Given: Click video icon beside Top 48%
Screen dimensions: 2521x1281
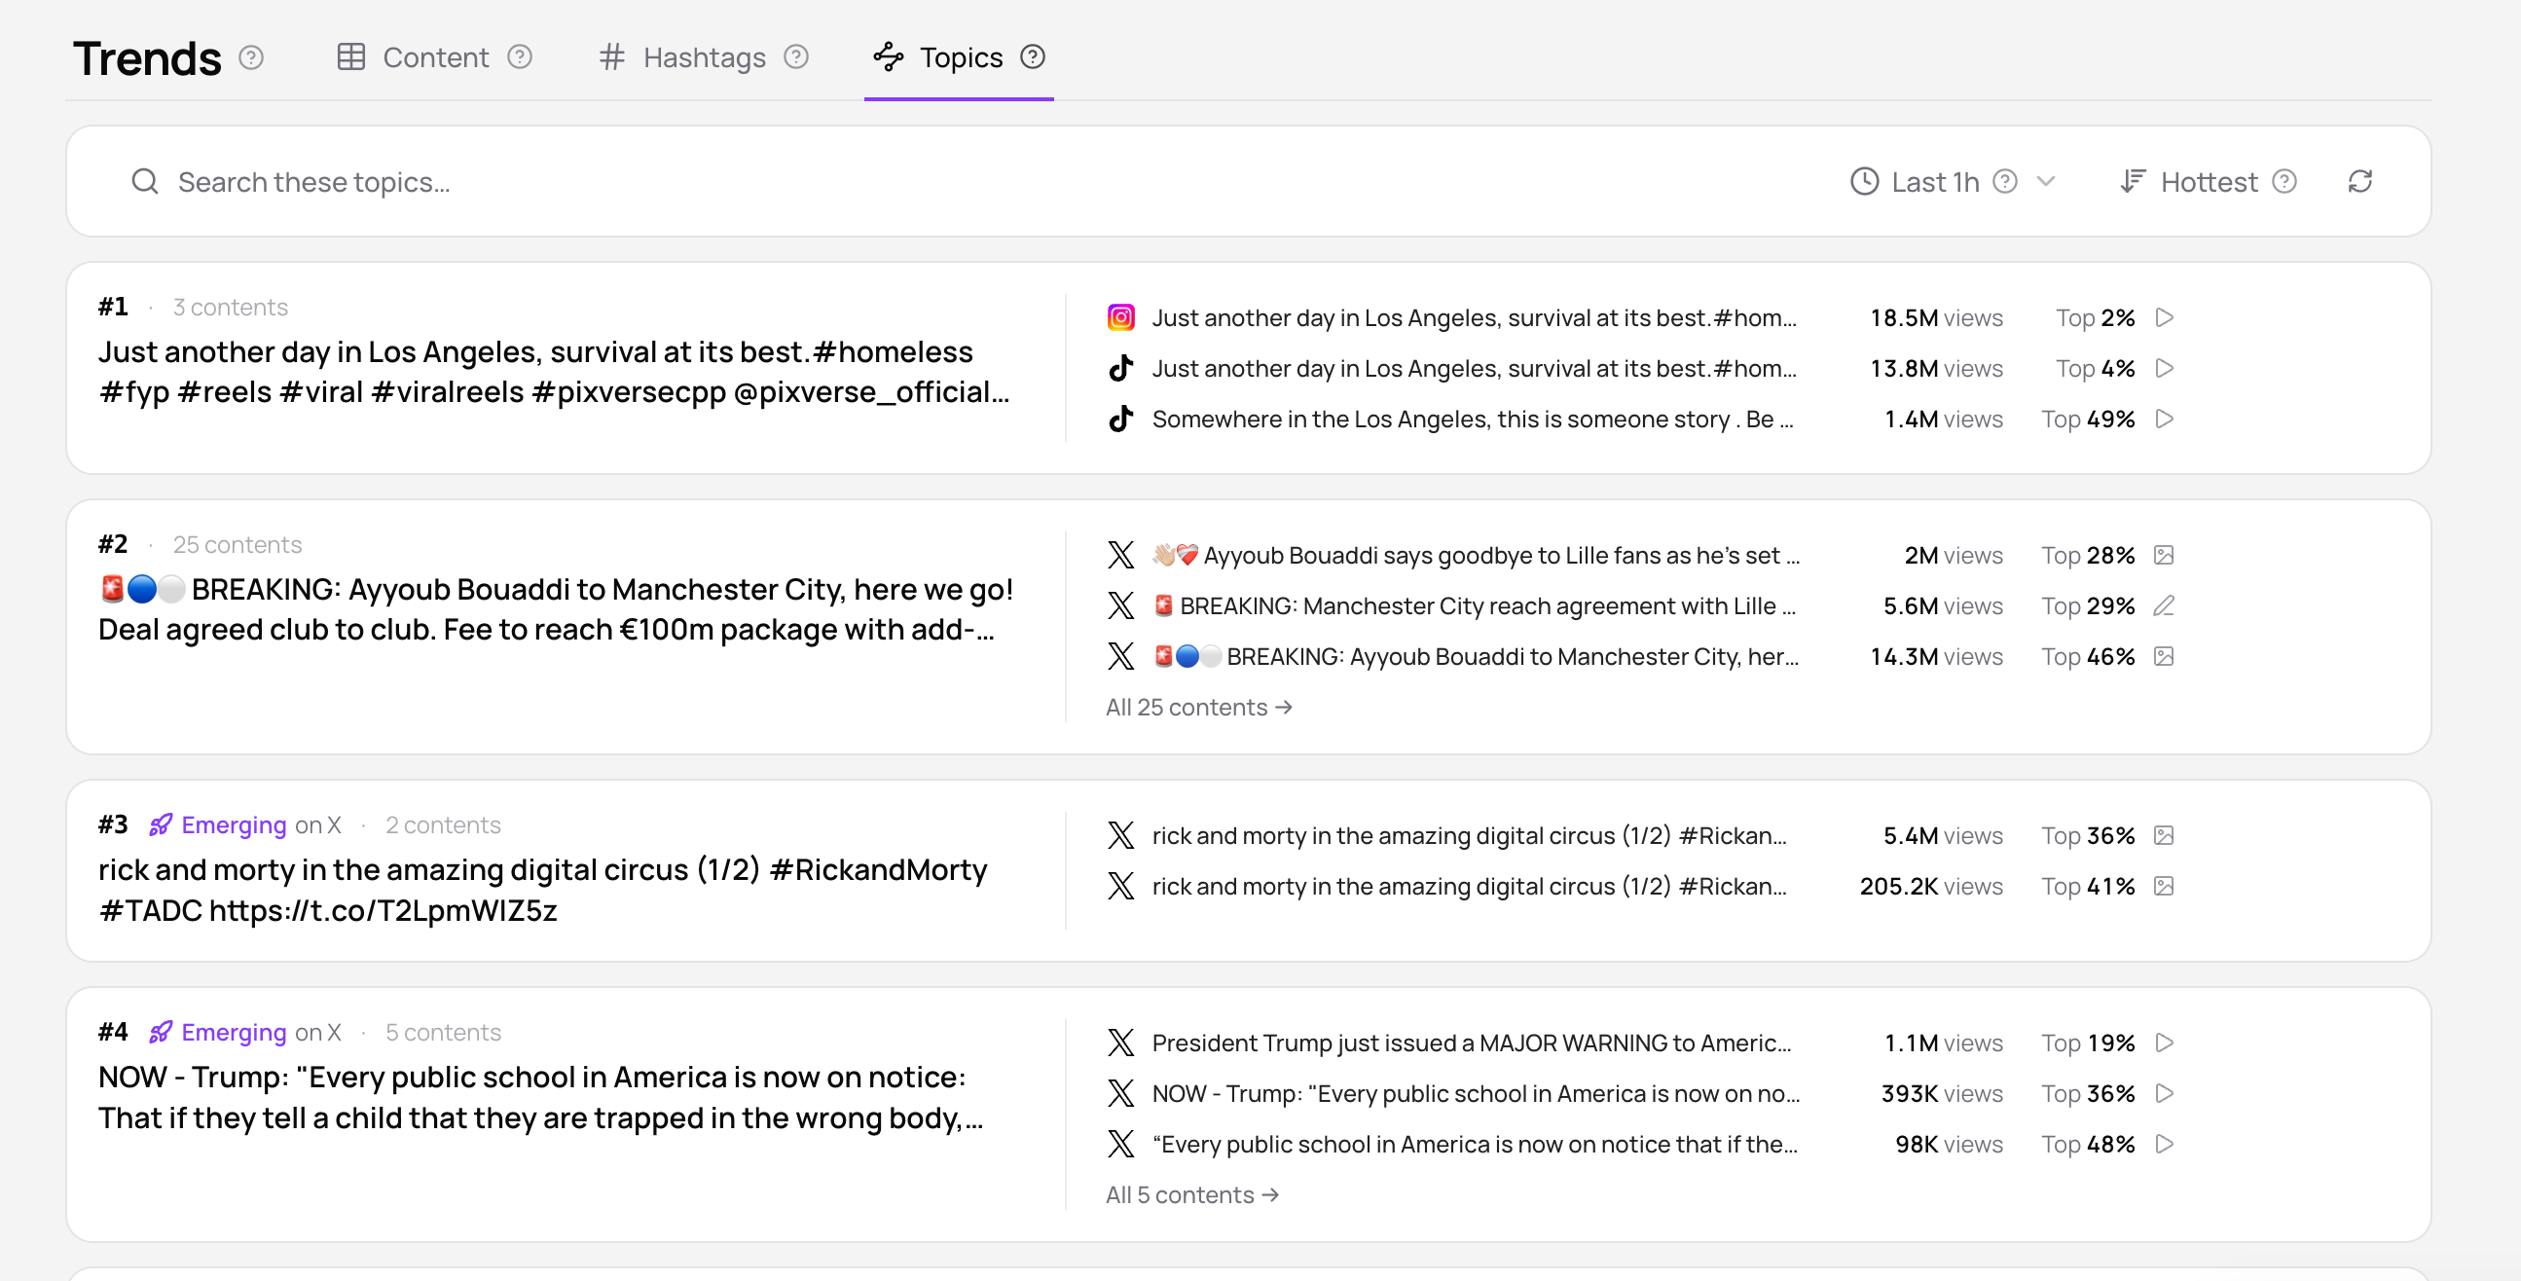Looking at the screenshot, I should coord(2164,1145).
